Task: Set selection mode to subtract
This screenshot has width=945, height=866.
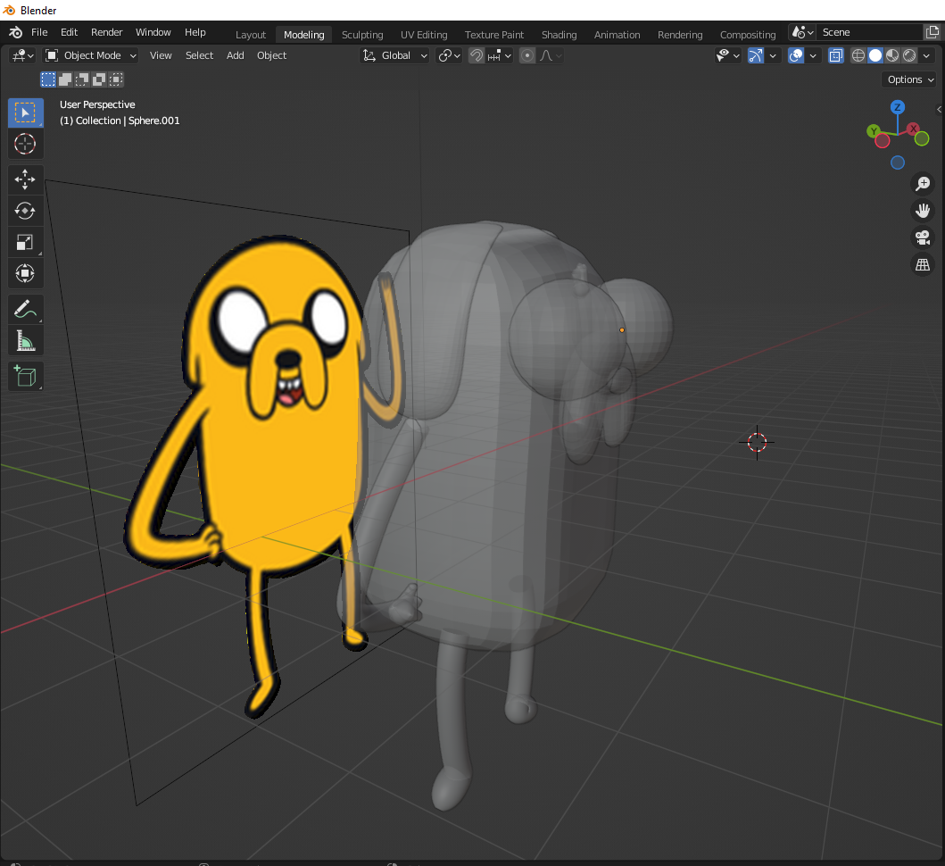Action: [x=82, y=79]
